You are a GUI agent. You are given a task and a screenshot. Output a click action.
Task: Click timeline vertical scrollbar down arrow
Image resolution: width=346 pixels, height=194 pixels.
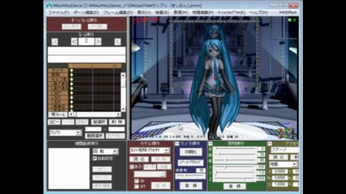coord(123,109)
